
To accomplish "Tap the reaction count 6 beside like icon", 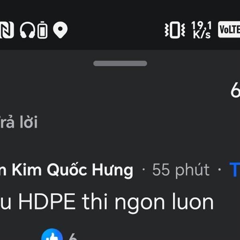I will tap(72, 236).
